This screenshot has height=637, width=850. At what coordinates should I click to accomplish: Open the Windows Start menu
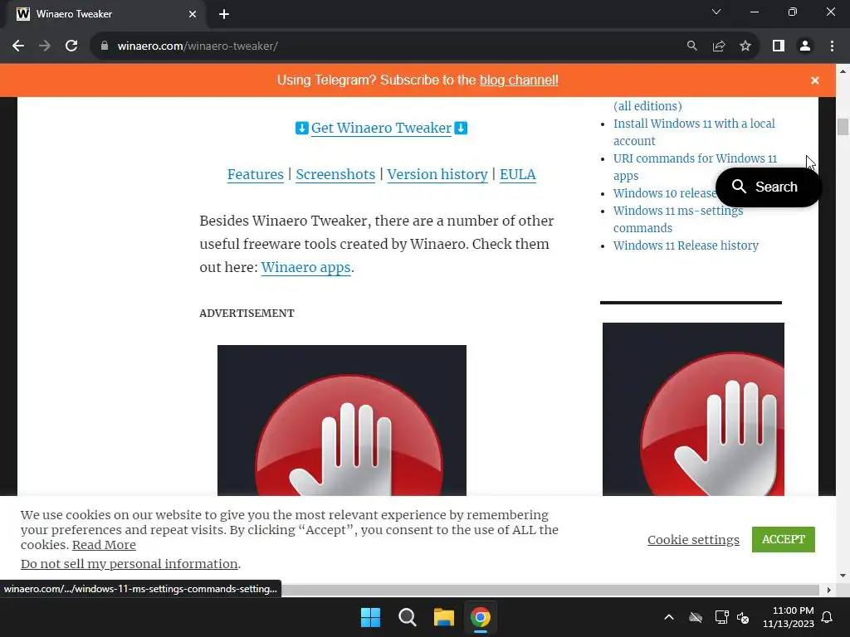pyautogui.click(x=371, y=617)
